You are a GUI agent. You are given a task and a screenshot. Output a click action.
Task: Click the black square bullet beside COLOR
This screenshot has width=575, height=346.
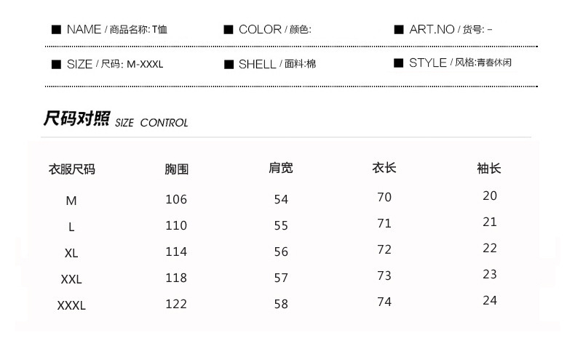[229, 30]
